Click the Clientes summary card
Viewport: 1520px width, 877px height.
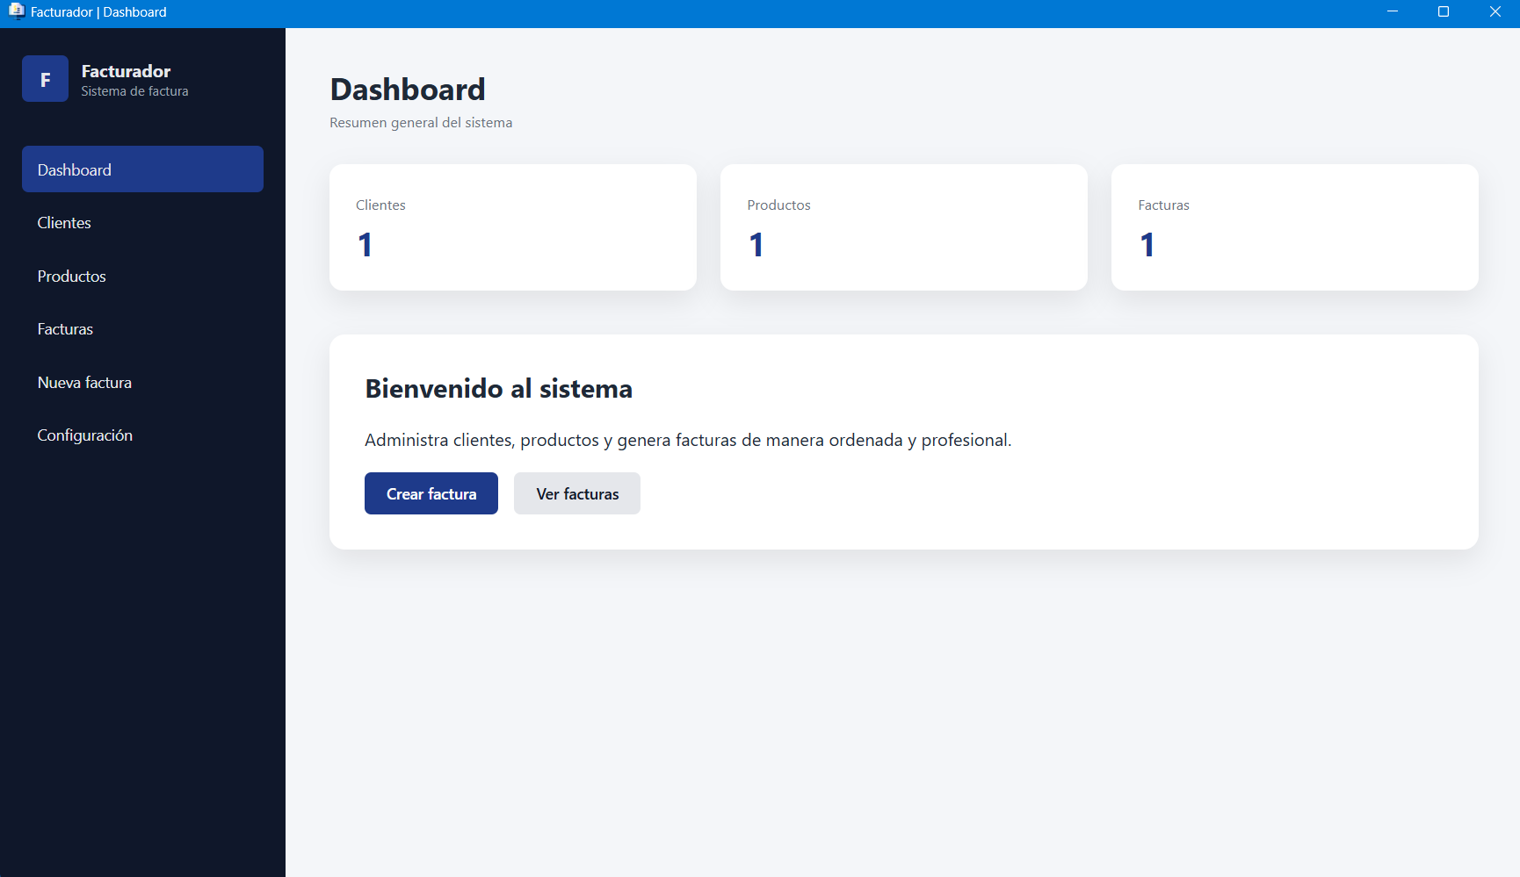[512, 227]
